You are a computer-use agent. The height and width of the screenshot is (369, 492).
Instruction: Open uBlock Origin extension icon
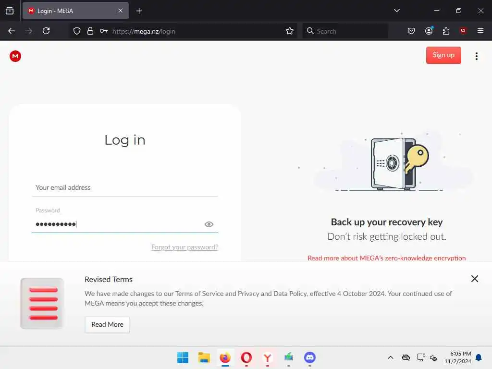point(463,31)
